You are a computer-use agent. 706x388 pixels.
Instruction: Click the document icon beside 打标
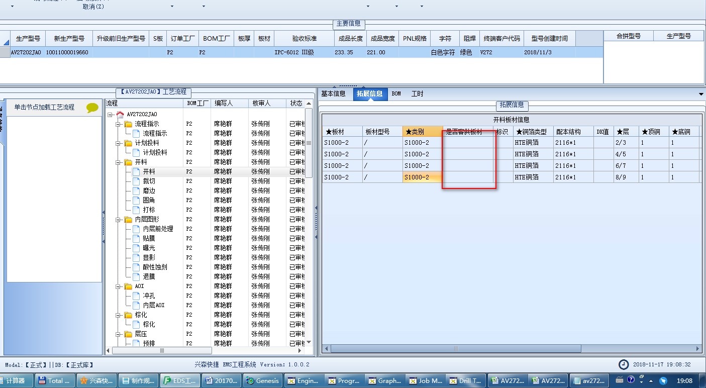pyautogui.click(x=136, y=210)
